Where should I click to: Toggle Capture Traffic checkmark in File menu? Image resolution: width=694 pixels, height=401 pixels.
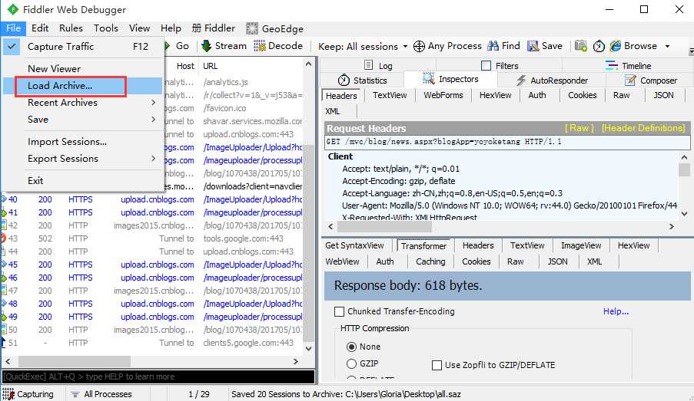(x=12, y=46)
